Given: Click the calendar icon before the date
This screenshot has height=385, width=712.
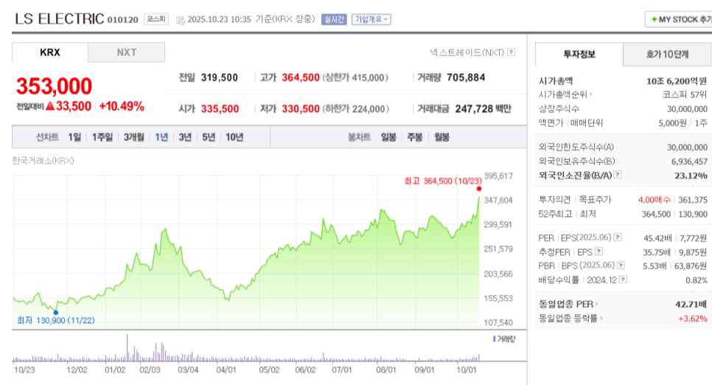Looking at the screenshot, I should (181, 20).
